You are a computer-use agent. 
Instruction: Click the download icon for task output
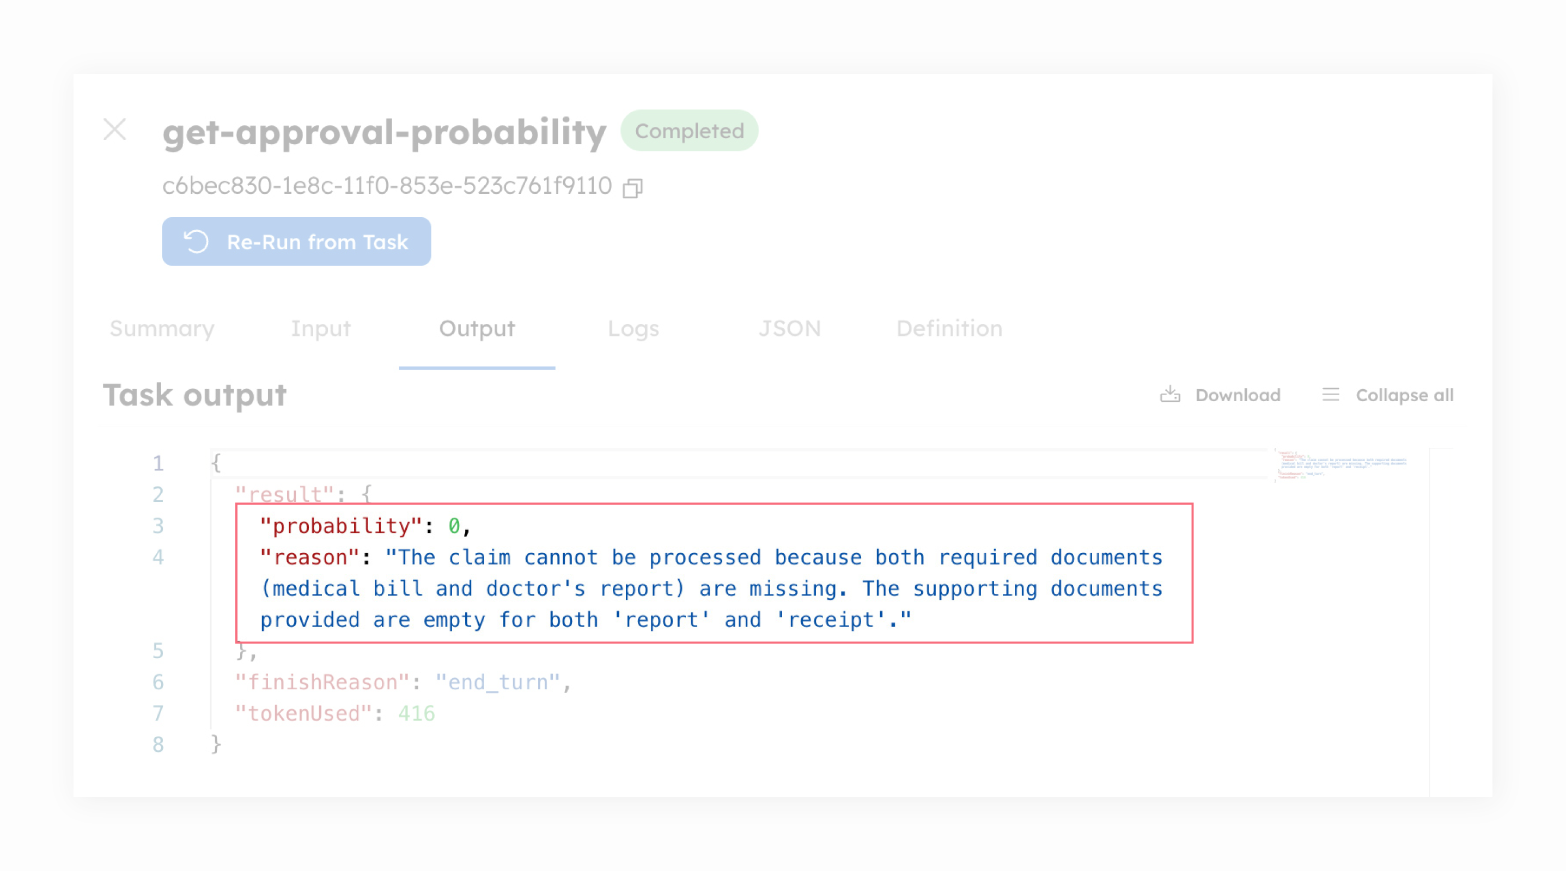coord(1170,395)
